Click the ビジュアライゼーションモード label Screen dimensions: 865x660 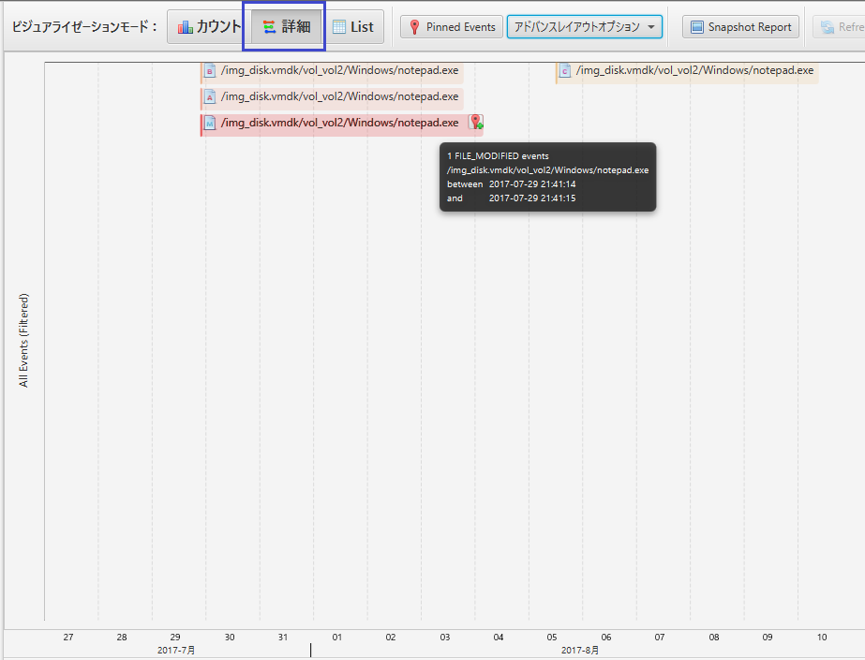click(x=84, y=26)
